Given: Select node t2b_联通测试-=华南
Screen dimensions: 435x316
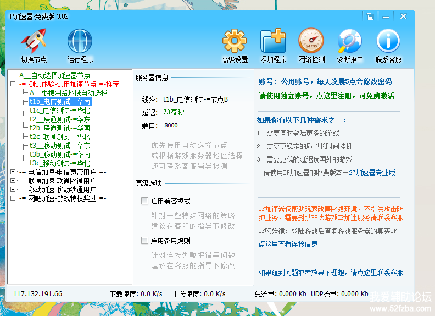Looking at the screenshot, I should [60, 128].
